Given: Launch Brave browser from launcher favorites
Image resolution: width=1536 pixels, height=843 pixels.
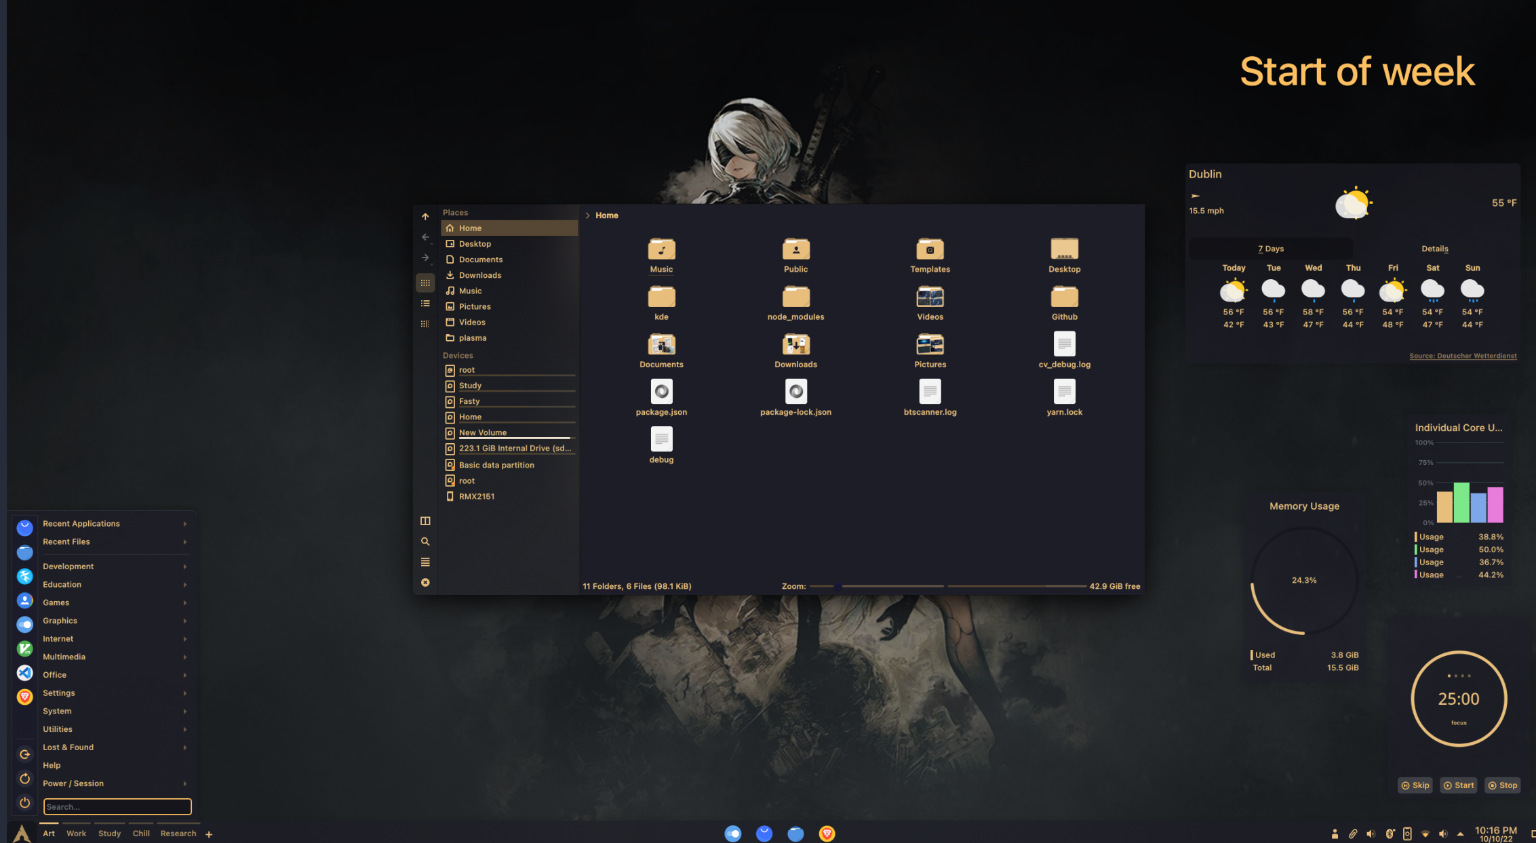Looking at the screenshot, I should [x=25, y=697].
